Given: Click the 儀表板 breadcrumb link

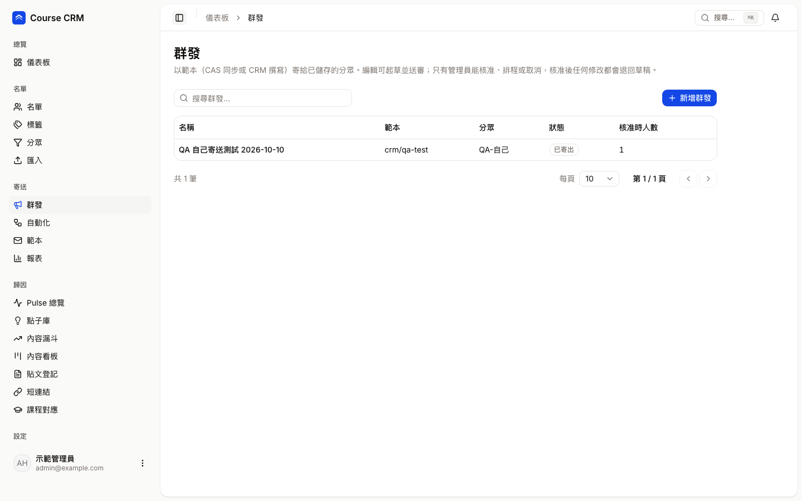Looking at the screenshot, I should pos(217,18).
